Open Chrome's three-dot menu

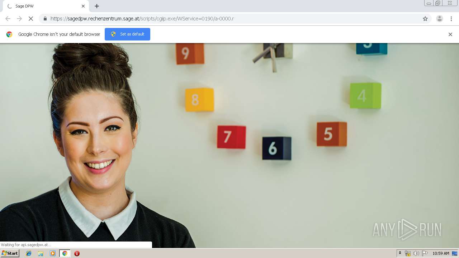click(x=451, y=19)
